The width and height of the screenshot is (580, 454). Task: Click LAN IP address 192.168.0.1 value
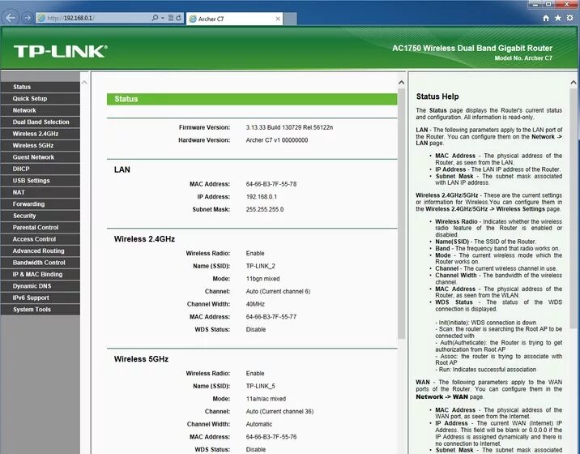[x=261, y=197]
